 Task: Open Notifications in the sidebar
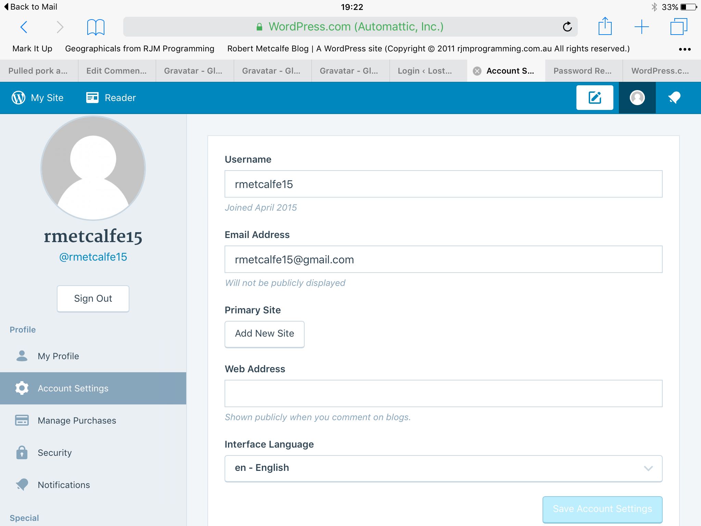pyautogui.click(x=93, y=485)
